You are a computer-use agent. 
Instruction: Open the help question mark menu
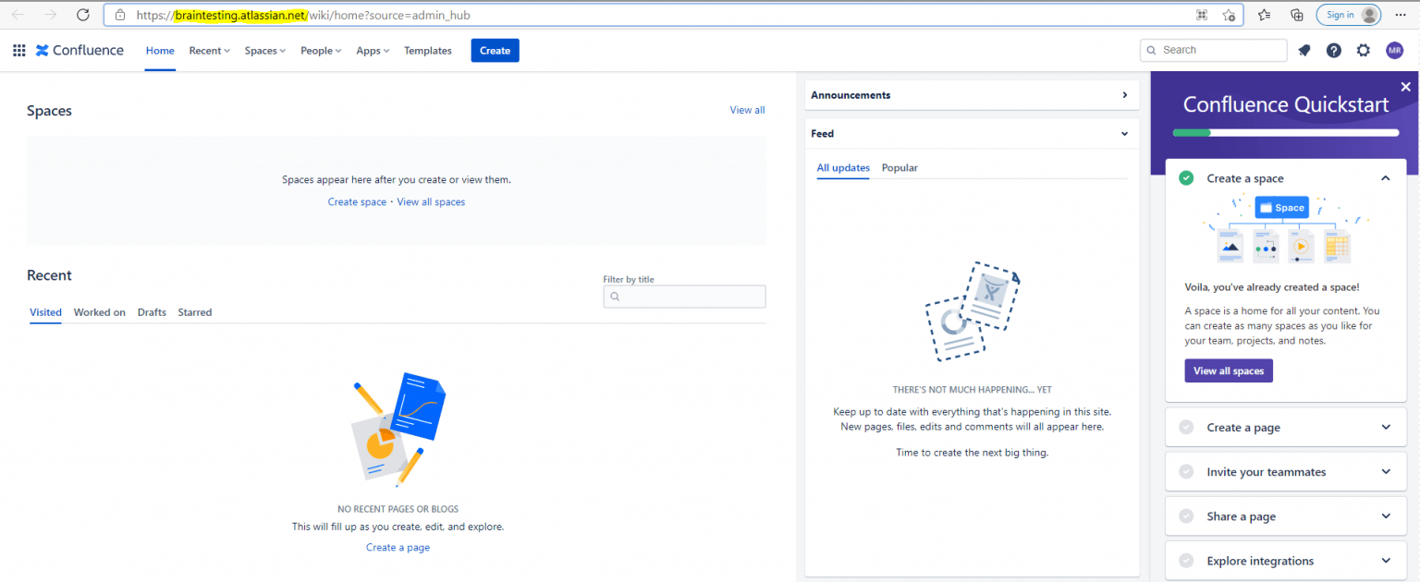point(1333,50)
